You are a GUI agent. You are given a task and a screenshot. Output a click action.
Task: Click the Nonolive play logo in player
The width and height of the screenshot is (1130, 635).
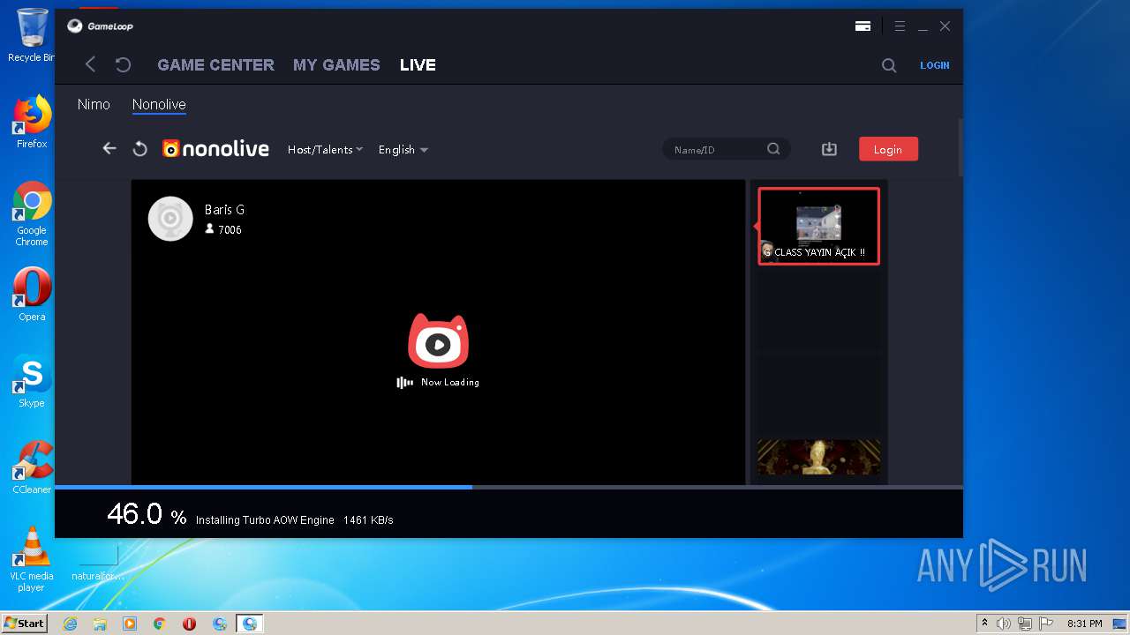pos(439,340)
